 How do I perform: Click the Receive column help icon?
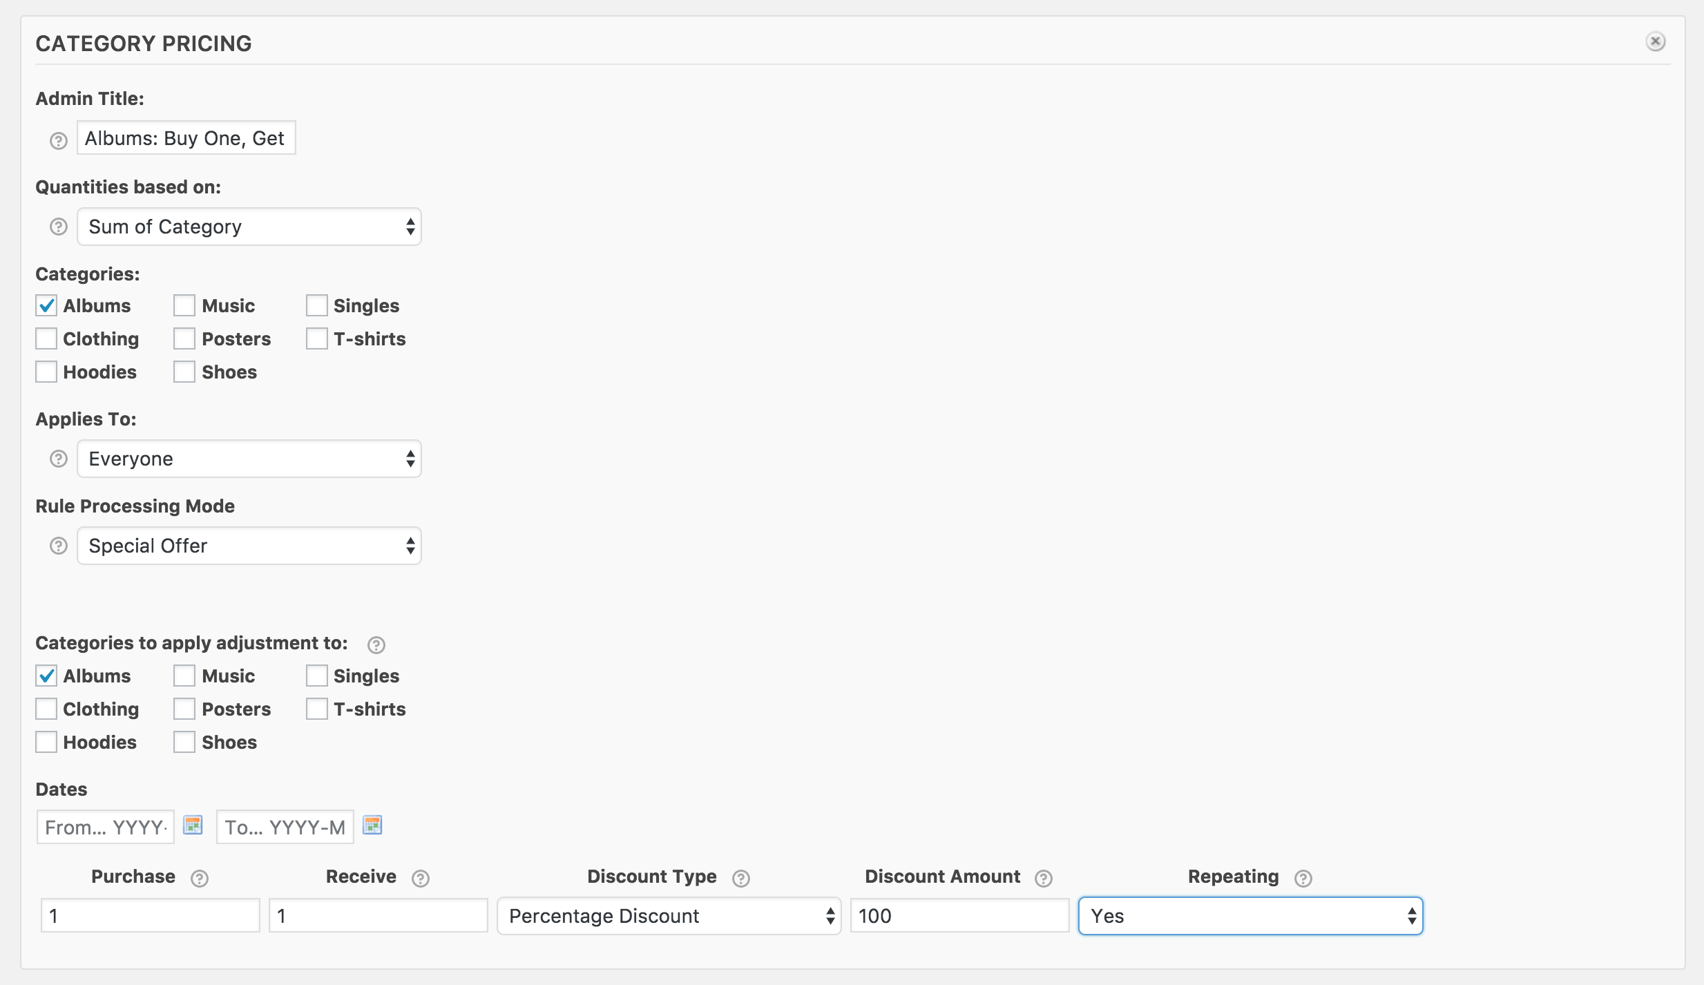point(421,879)
